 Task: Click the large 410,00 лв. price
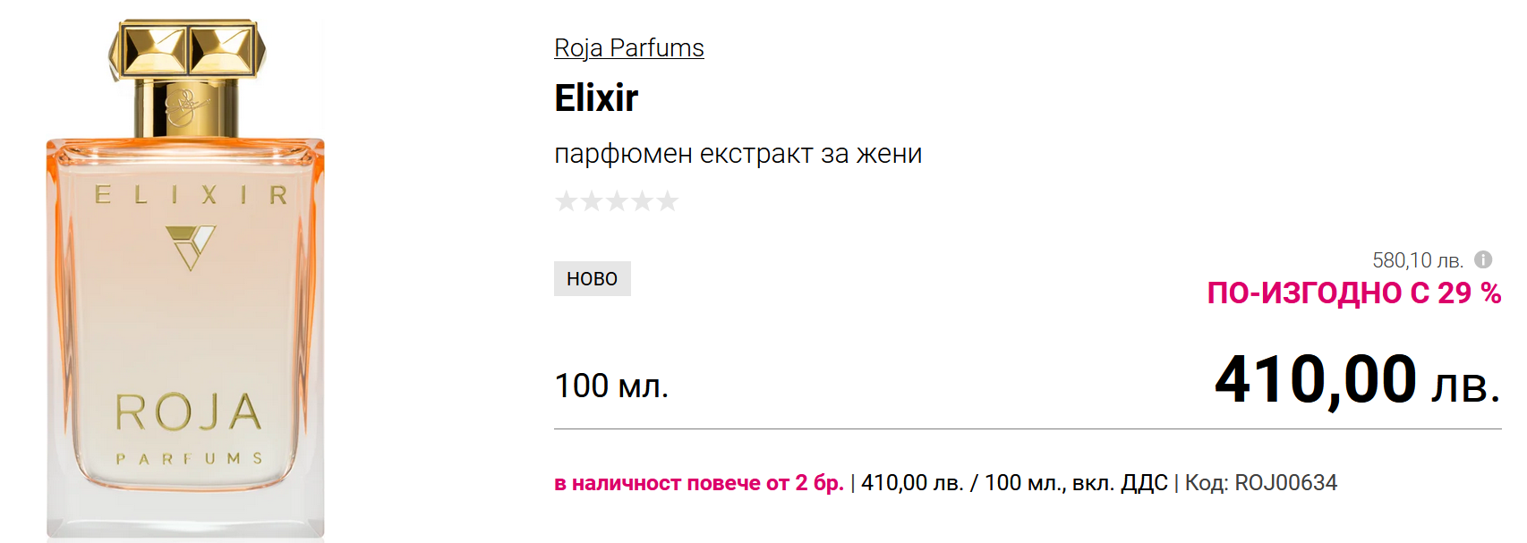tap(1356, 379)
